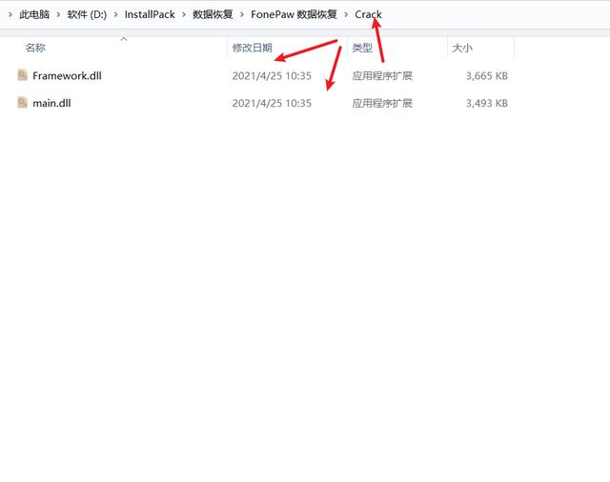This screenshot has height=482, width=610.
Task: Open FonePaw 数据恢复 breadcrumb folder
Action: pyautogui.click(x=294, y=14)
